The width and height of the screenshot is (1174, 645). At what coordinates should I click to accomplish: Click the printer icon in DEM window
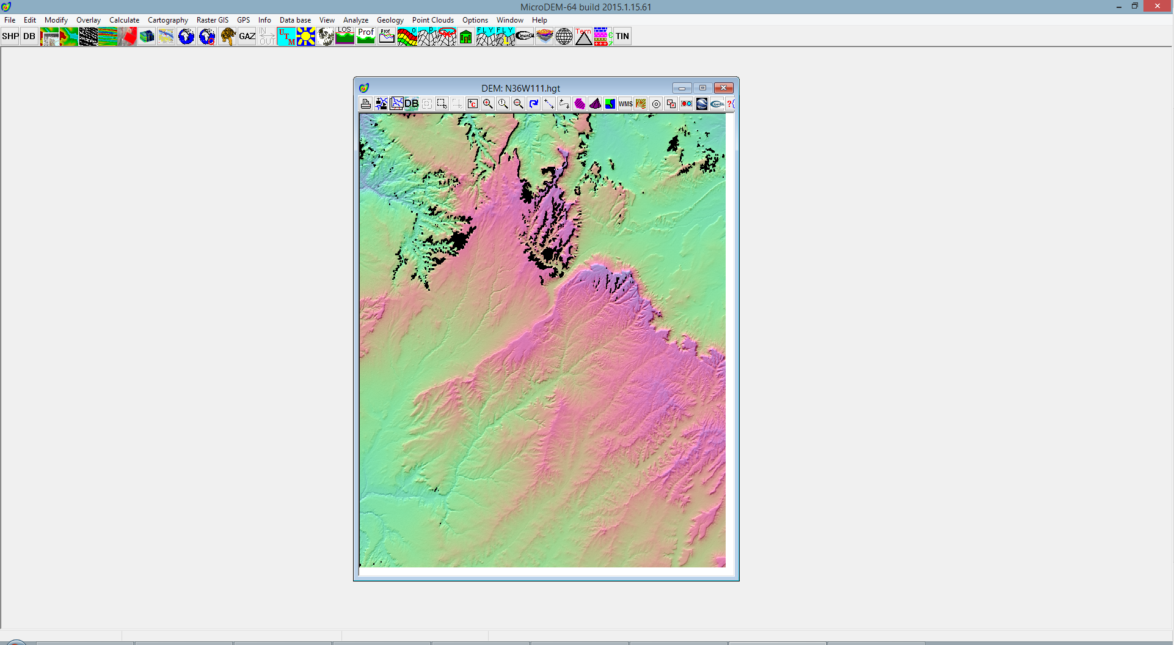(x=365, y=104)
